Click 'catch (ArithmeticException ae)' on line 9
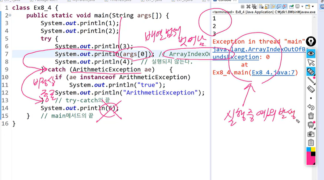The height and width of the screenshot is (180, 324). 101,70
